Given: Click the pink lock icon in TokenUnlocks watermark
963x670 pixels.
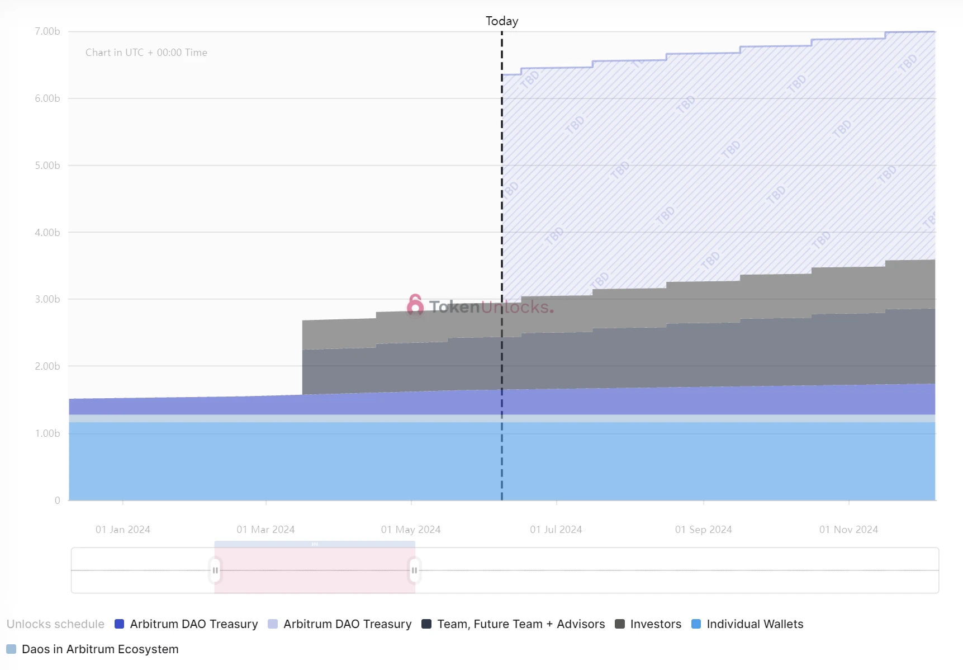Looking at the screenshot, I should click(x=415, y=305).
